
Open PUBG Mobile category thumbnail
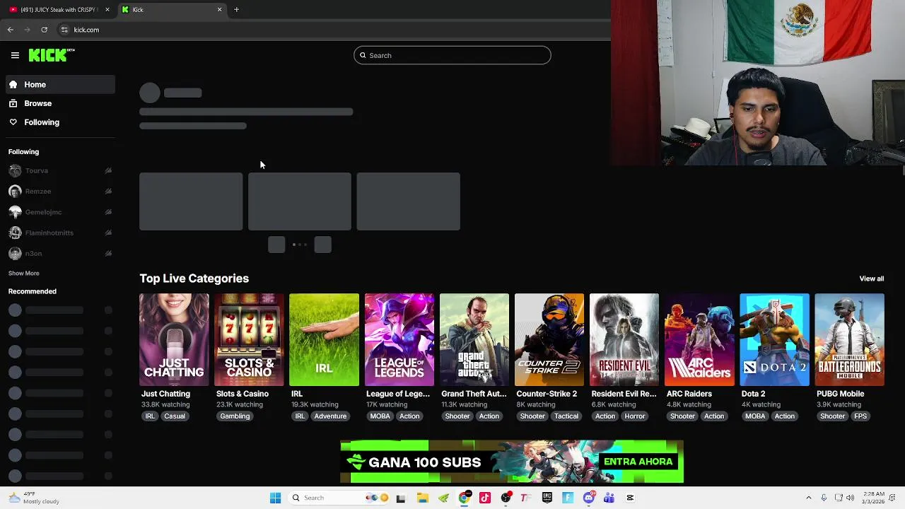[849, 340]
